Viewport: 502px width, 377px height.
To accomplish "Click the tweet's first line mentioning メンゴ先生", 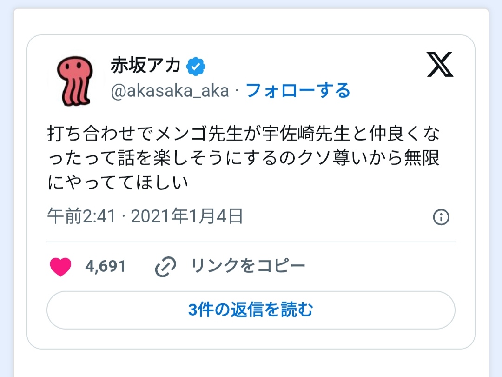I will click(243, 135).
